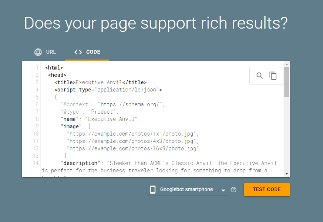Screen dimensions: 323x222
Task: Click the code editor scrollbar thumb
Action: (x=287, y=82)
